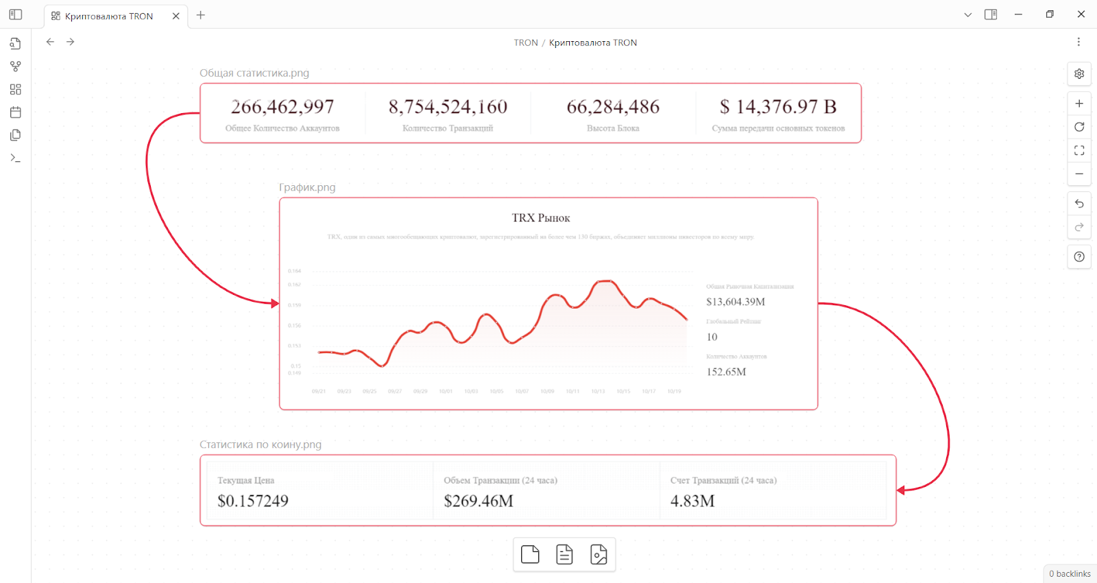
Task: Zoom out on the canvas
Action: [x=1079, y=174]
